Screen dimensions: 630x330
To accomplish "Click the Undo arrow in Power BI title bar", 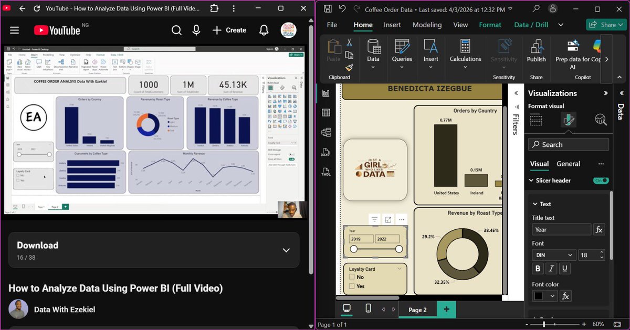I will click(342, 9).
